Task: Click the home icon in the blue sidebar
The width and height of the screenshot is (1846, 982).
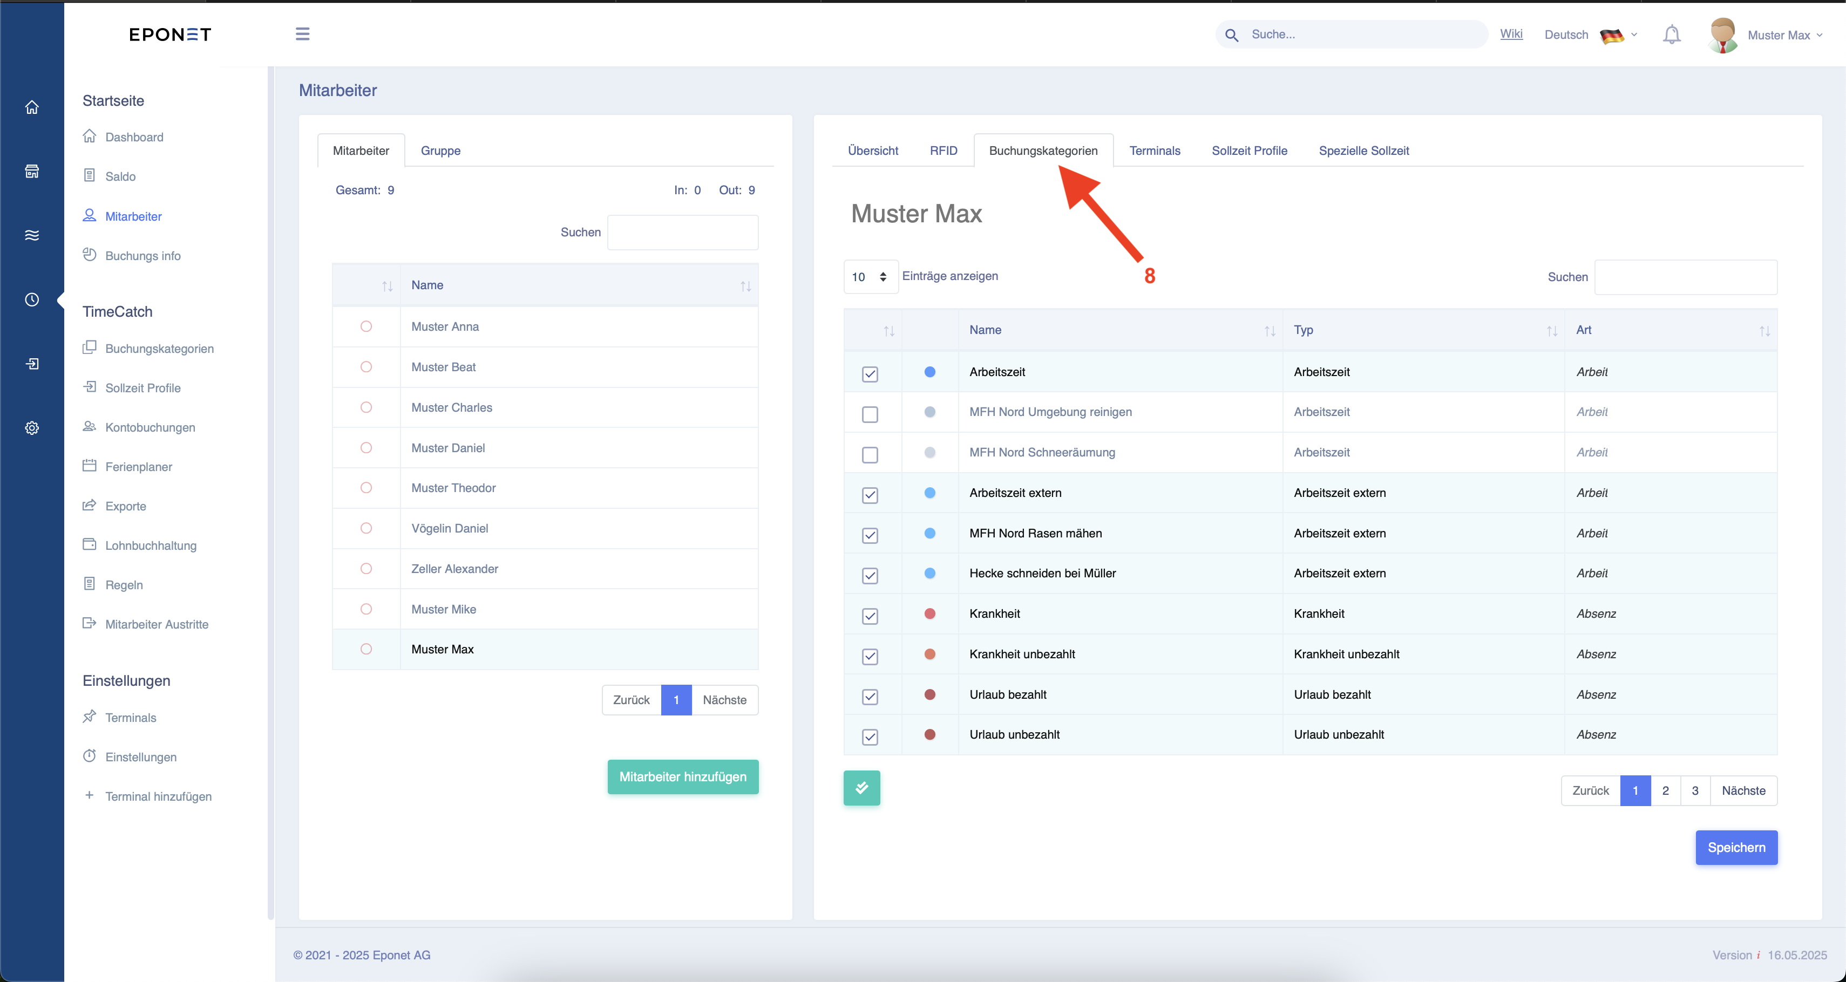Action: (x=31, y=107)
